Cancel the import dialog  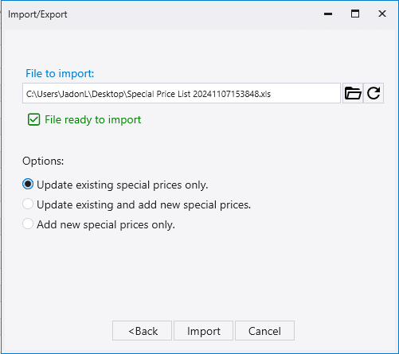click(264, 331)
